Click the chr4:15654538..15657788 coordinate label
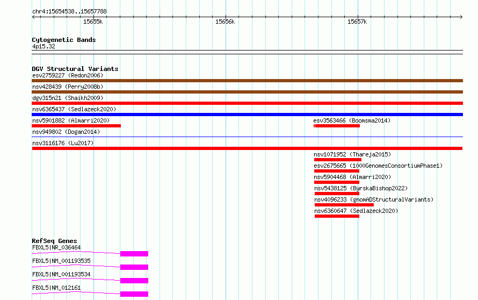The width and height of the screenshot is (478, 300). (x=69, y=12)
